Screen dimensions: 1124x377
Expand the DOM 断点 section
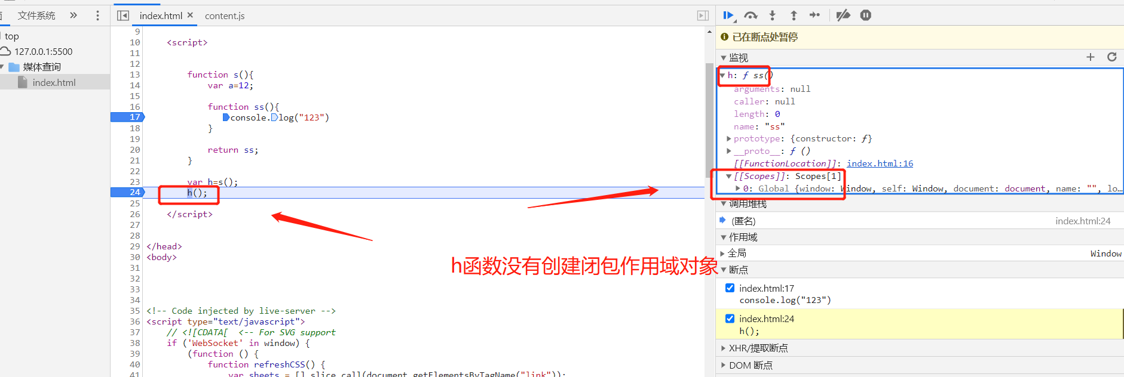click(x=724, y=365)
